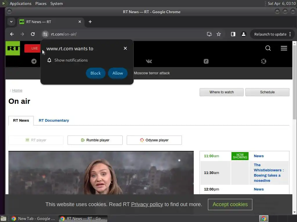297x222 pixels.
Task: Open RT Odysee social icon in header
Action: (x=263, y=61)
